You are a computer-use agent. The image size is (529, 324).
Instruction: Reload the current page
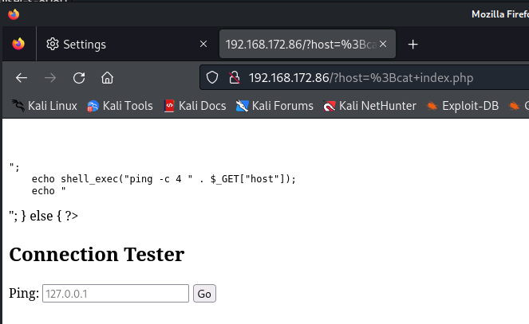pos(79,78)
